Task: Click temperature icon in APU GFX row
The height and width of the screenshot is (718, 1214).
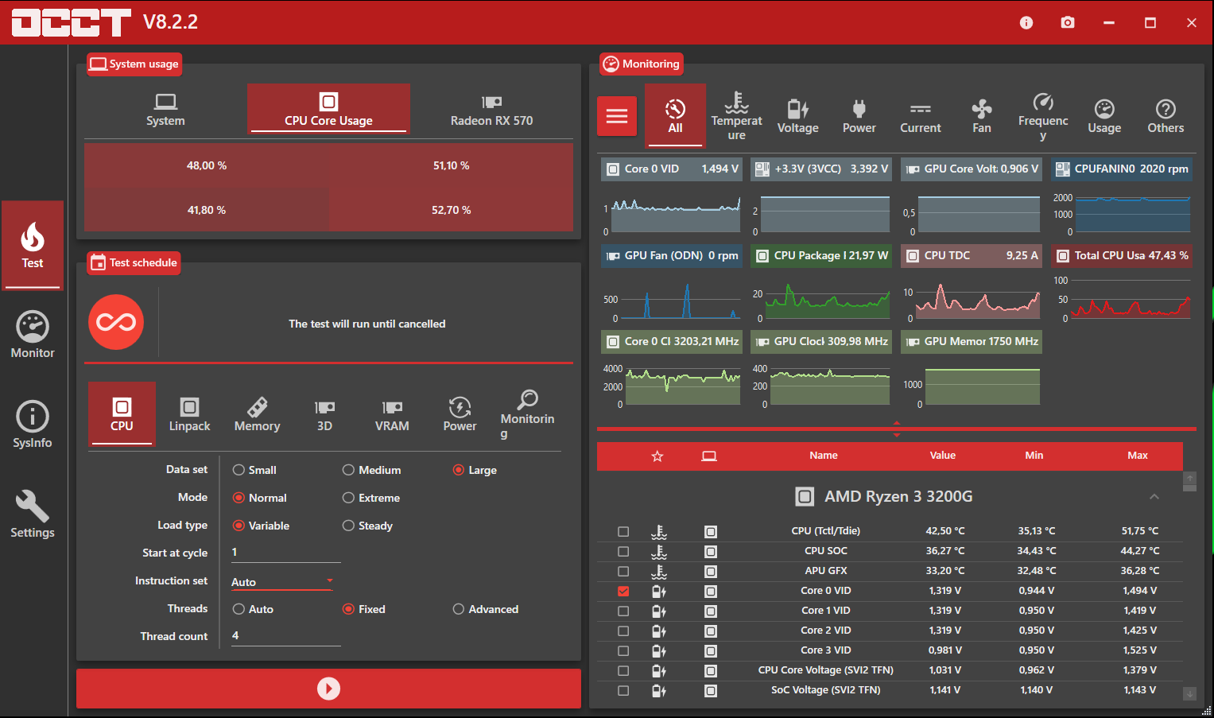Action: point(659,571)
